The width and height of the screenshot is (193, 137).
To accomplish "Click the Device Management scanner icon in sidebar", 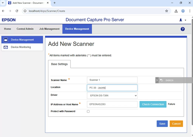I will (6, 40).
